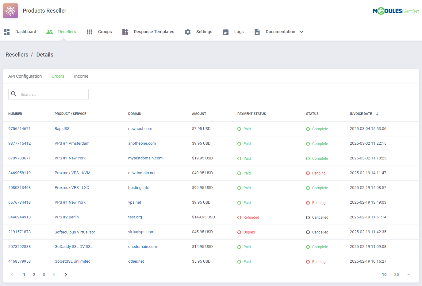This screenshot has width=422, height=286.
Task: Go to page 3 of orders
Action: coord(44,275)
